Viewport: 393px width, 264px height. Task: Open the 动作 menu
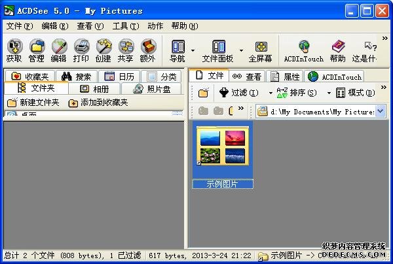(155, 26)
